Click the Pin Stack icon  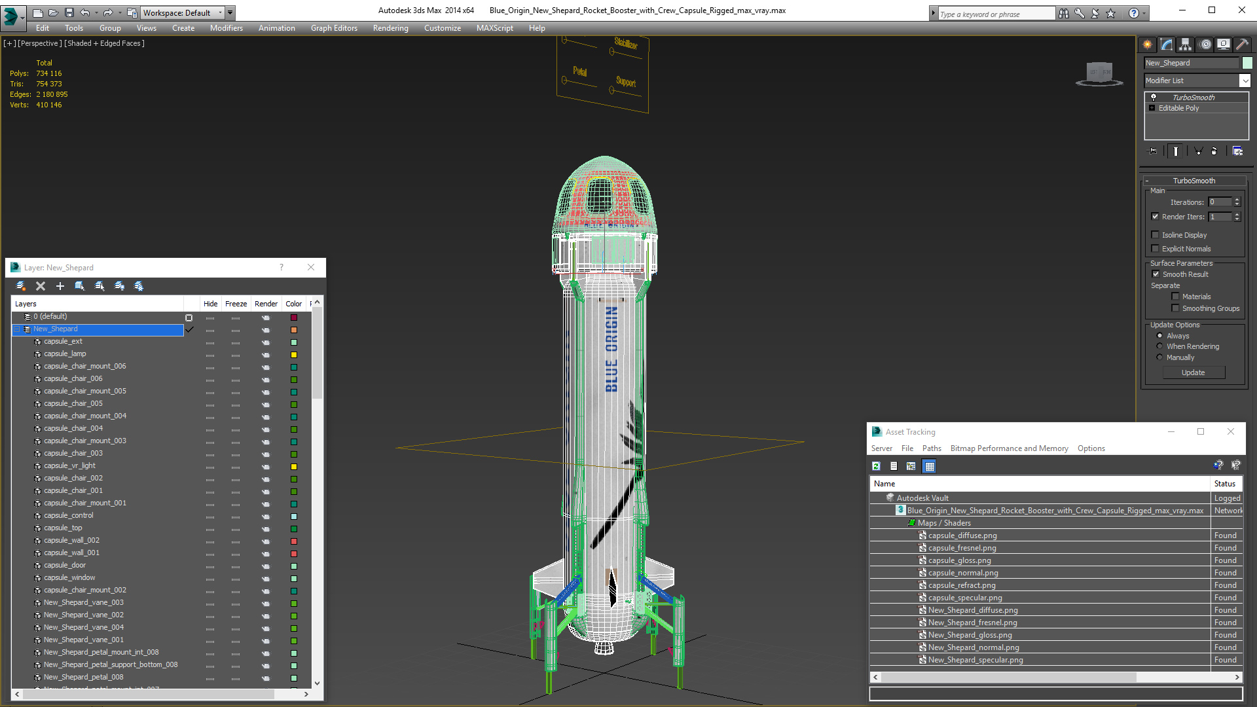(x=1153, y=151)
